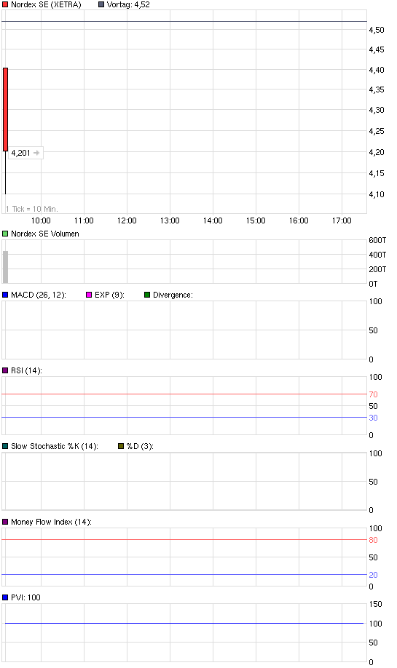The height and width of the screenshot is (668, 397).
Task: Click the purple RSI (14) swatch
Action: 5,370
